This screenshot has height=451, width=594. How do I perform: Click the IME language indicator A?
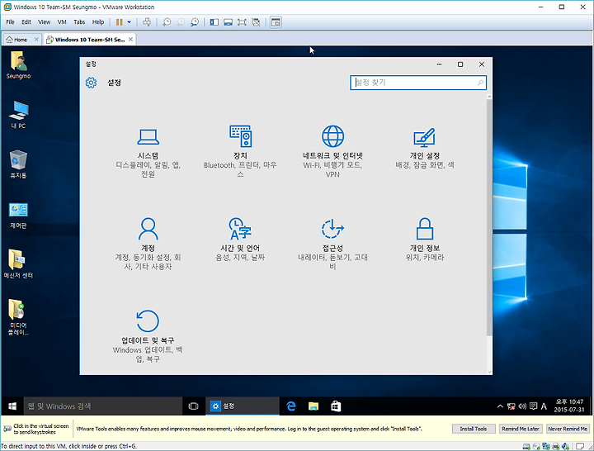(x=544, y=406)
